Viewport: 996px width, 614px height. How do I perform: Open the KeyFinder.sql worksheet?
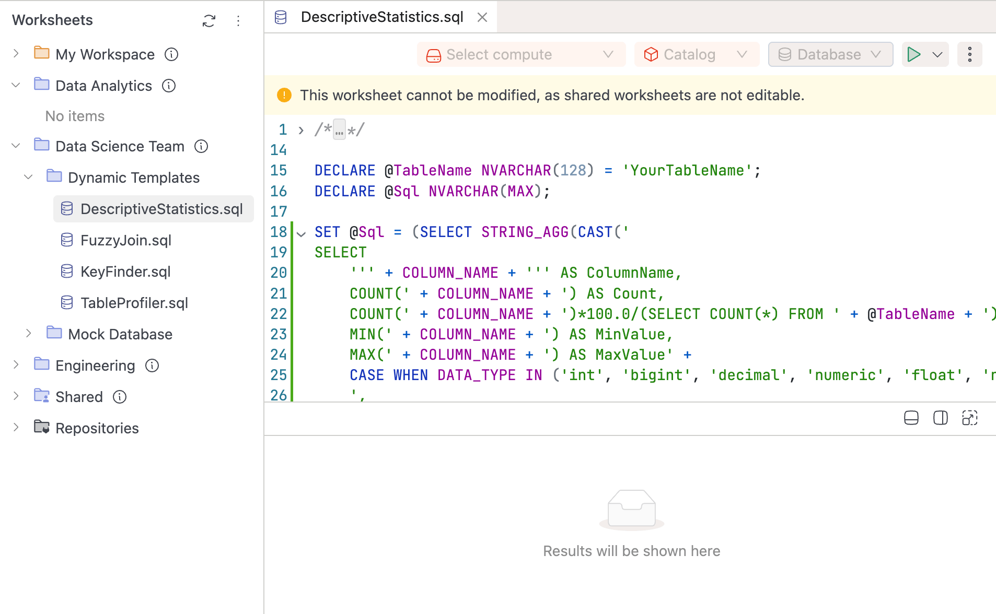[x=125, y=271]
